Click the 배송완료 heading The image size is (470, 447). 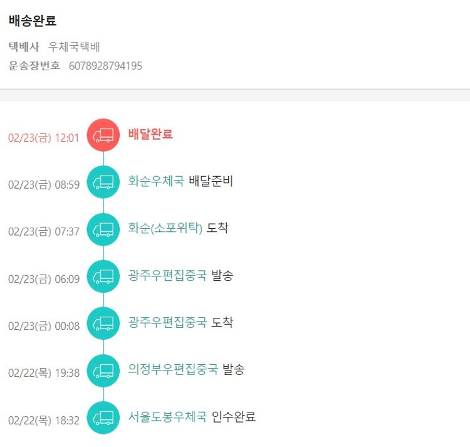(33, 21)
